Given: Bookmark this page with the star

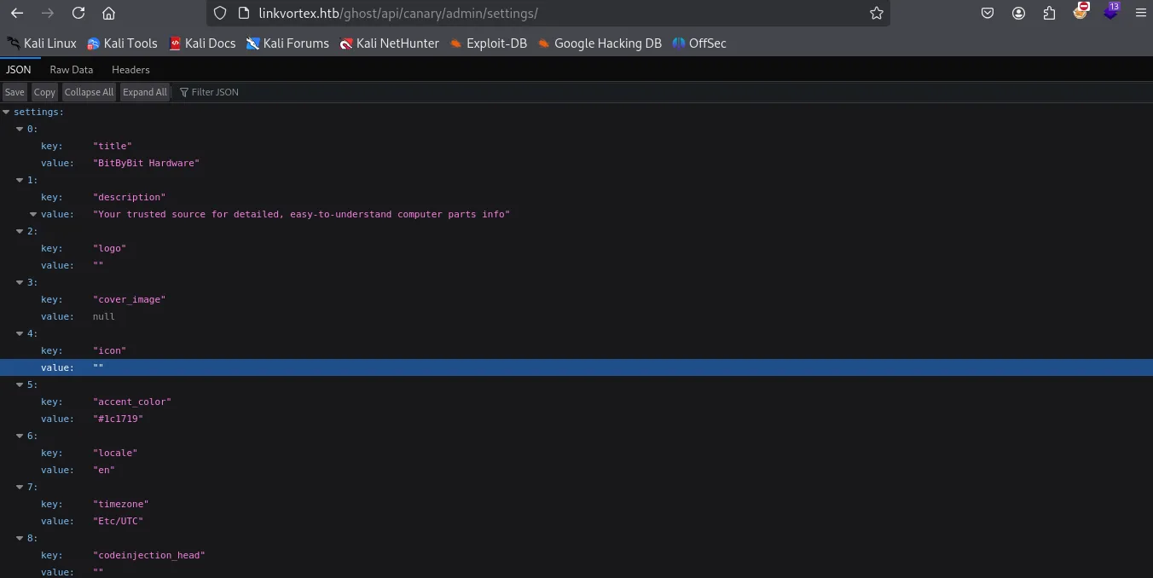Looking at the screenshot, I should 876,13.
